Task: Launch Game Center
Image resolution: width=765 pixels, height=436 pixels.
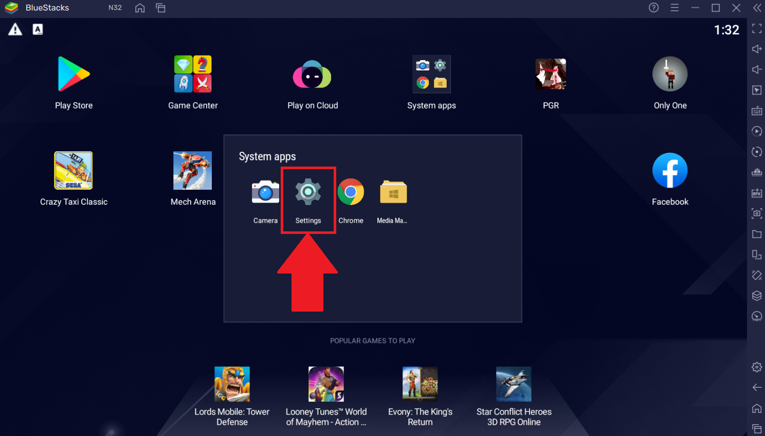Action: (x=193, y=74)
